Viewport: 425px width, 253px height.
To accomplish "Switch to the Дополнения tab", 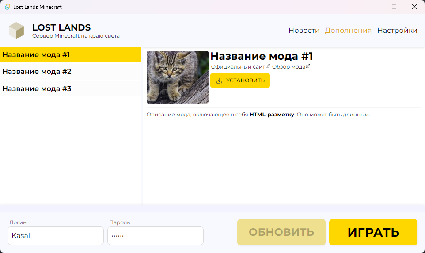I will [x=348, y=31].
